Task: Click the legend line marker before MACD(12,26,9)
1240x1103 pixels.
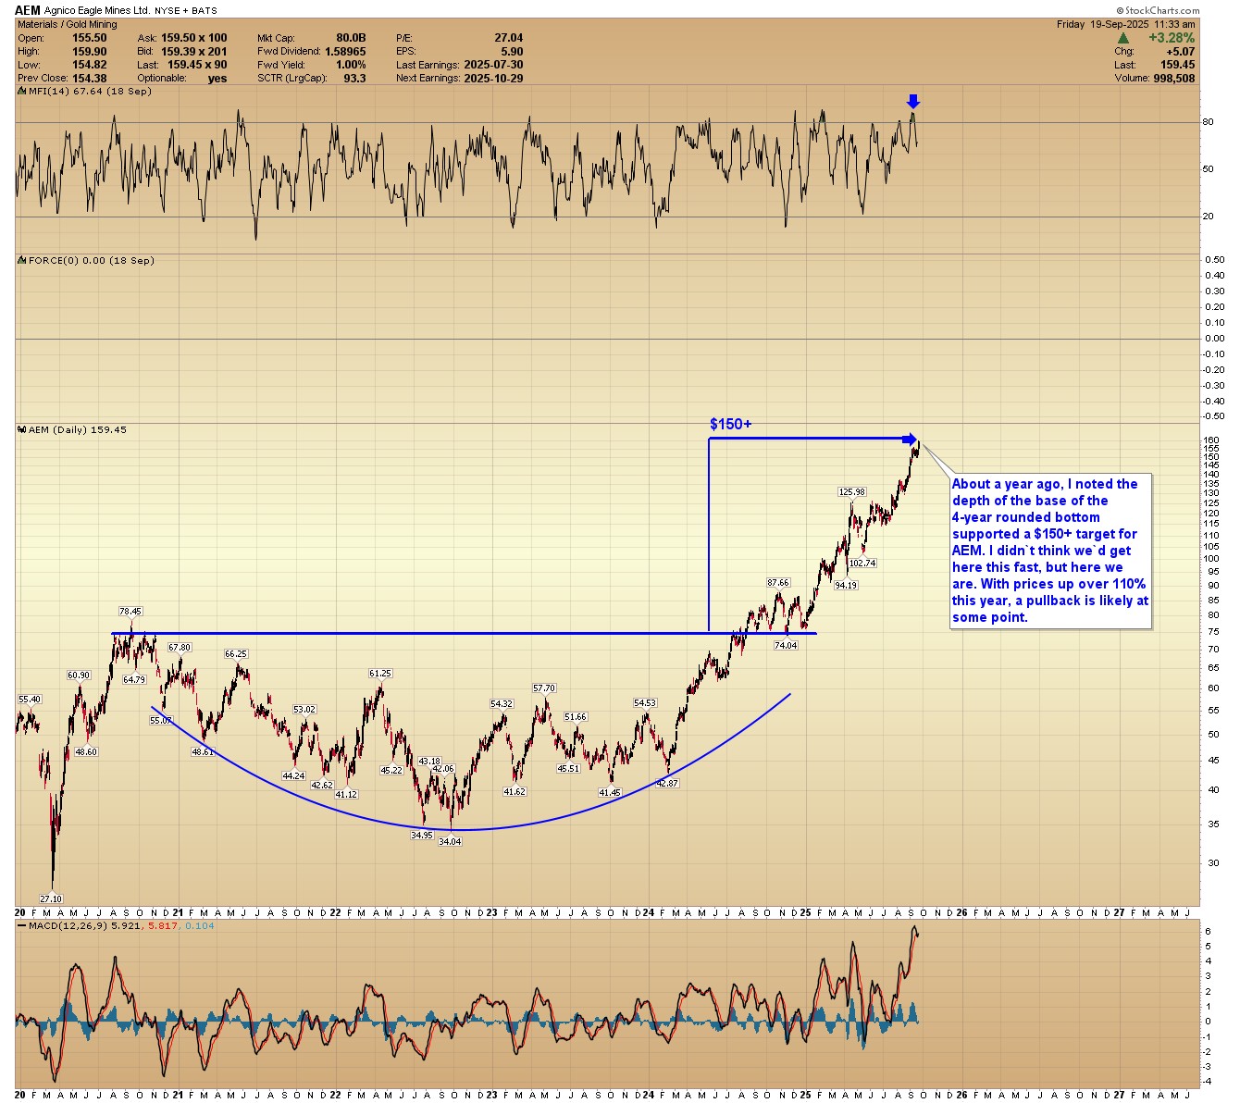Action: pyautogui.click(x=22, y=925)
